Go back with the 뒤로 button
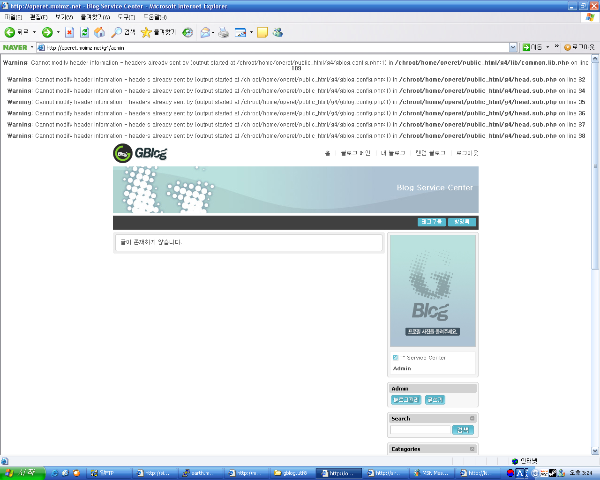The image size is (600, 480). 16,32
